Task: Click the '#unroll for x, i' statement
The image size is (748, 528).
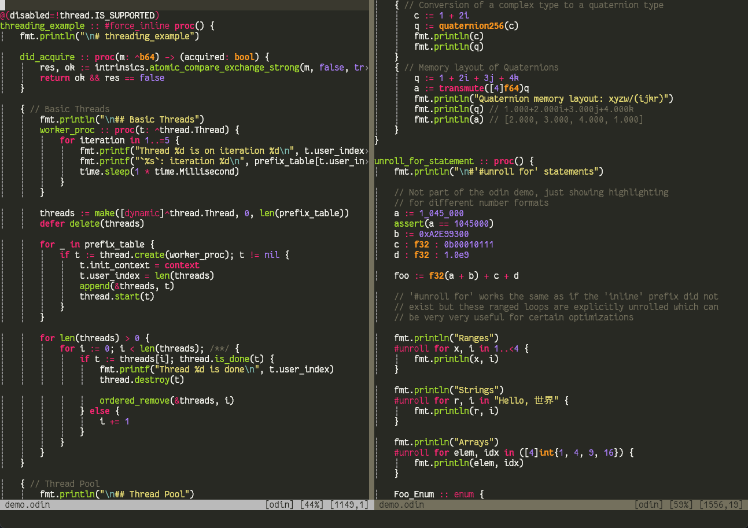Action: [461, 348]
